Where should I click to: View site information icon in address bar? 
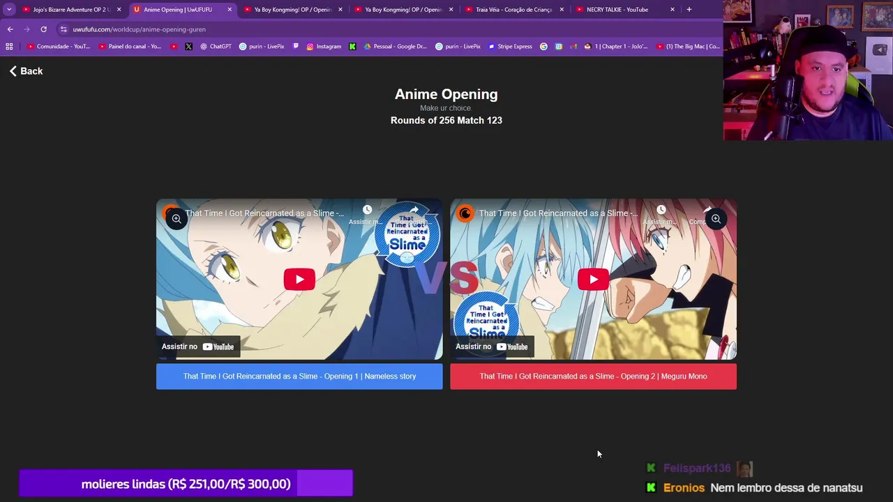(63, 29)
